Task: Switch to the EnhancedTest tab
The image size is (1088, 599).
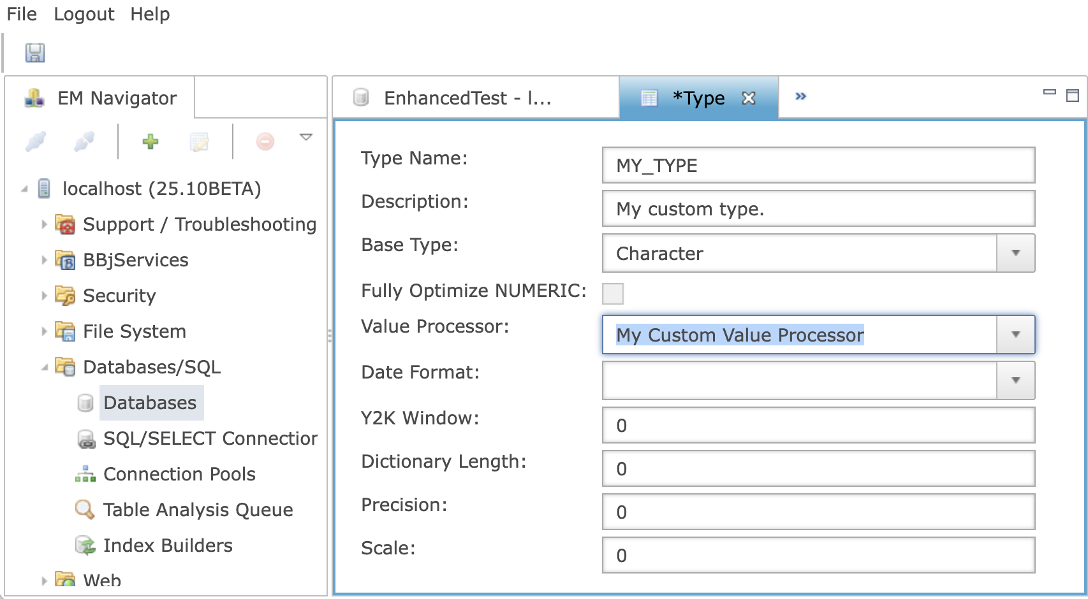Action: [467, 98]
